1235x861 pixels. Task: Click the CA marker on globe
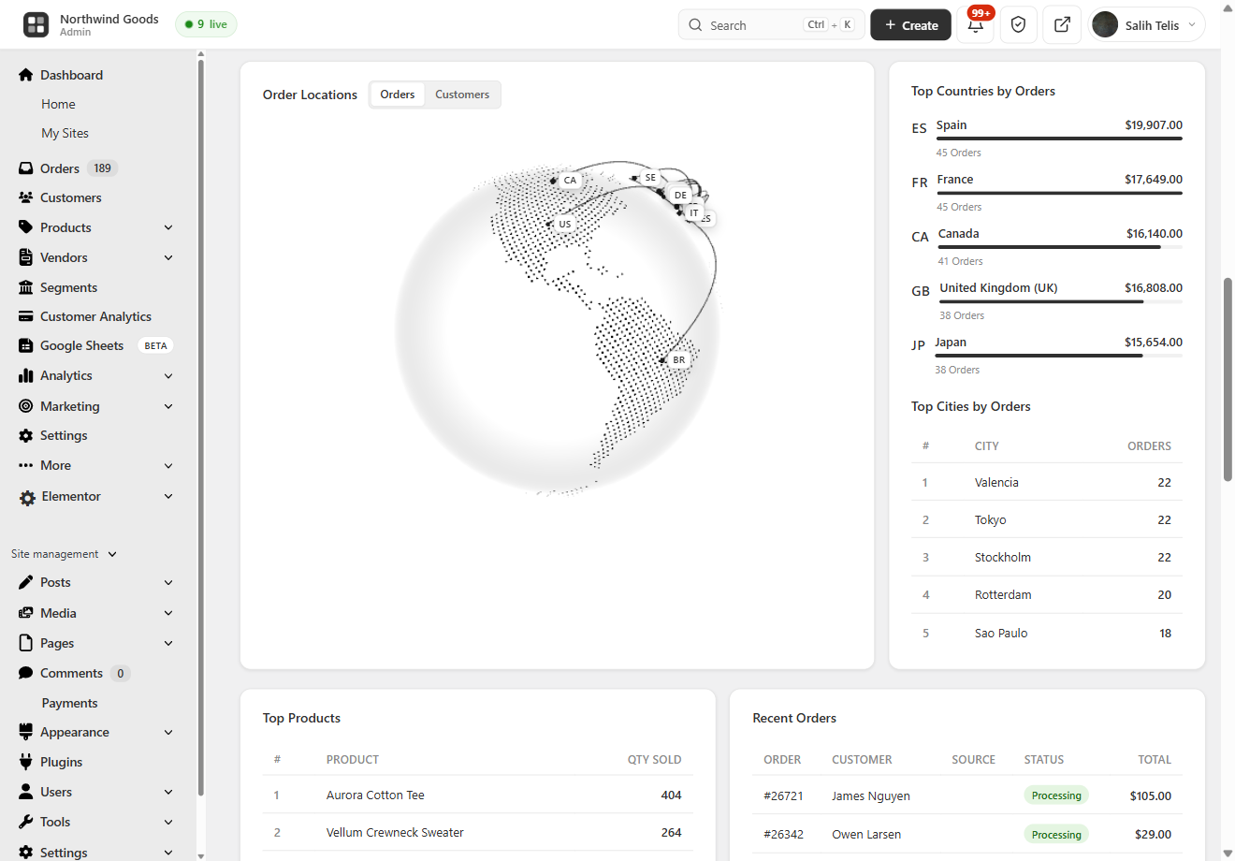point(568,180)
